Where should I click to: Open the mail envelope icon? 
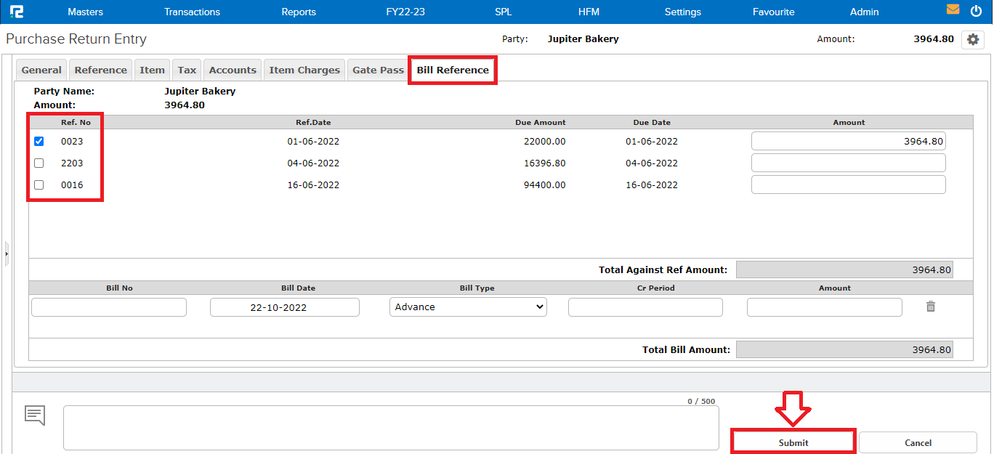953,10
